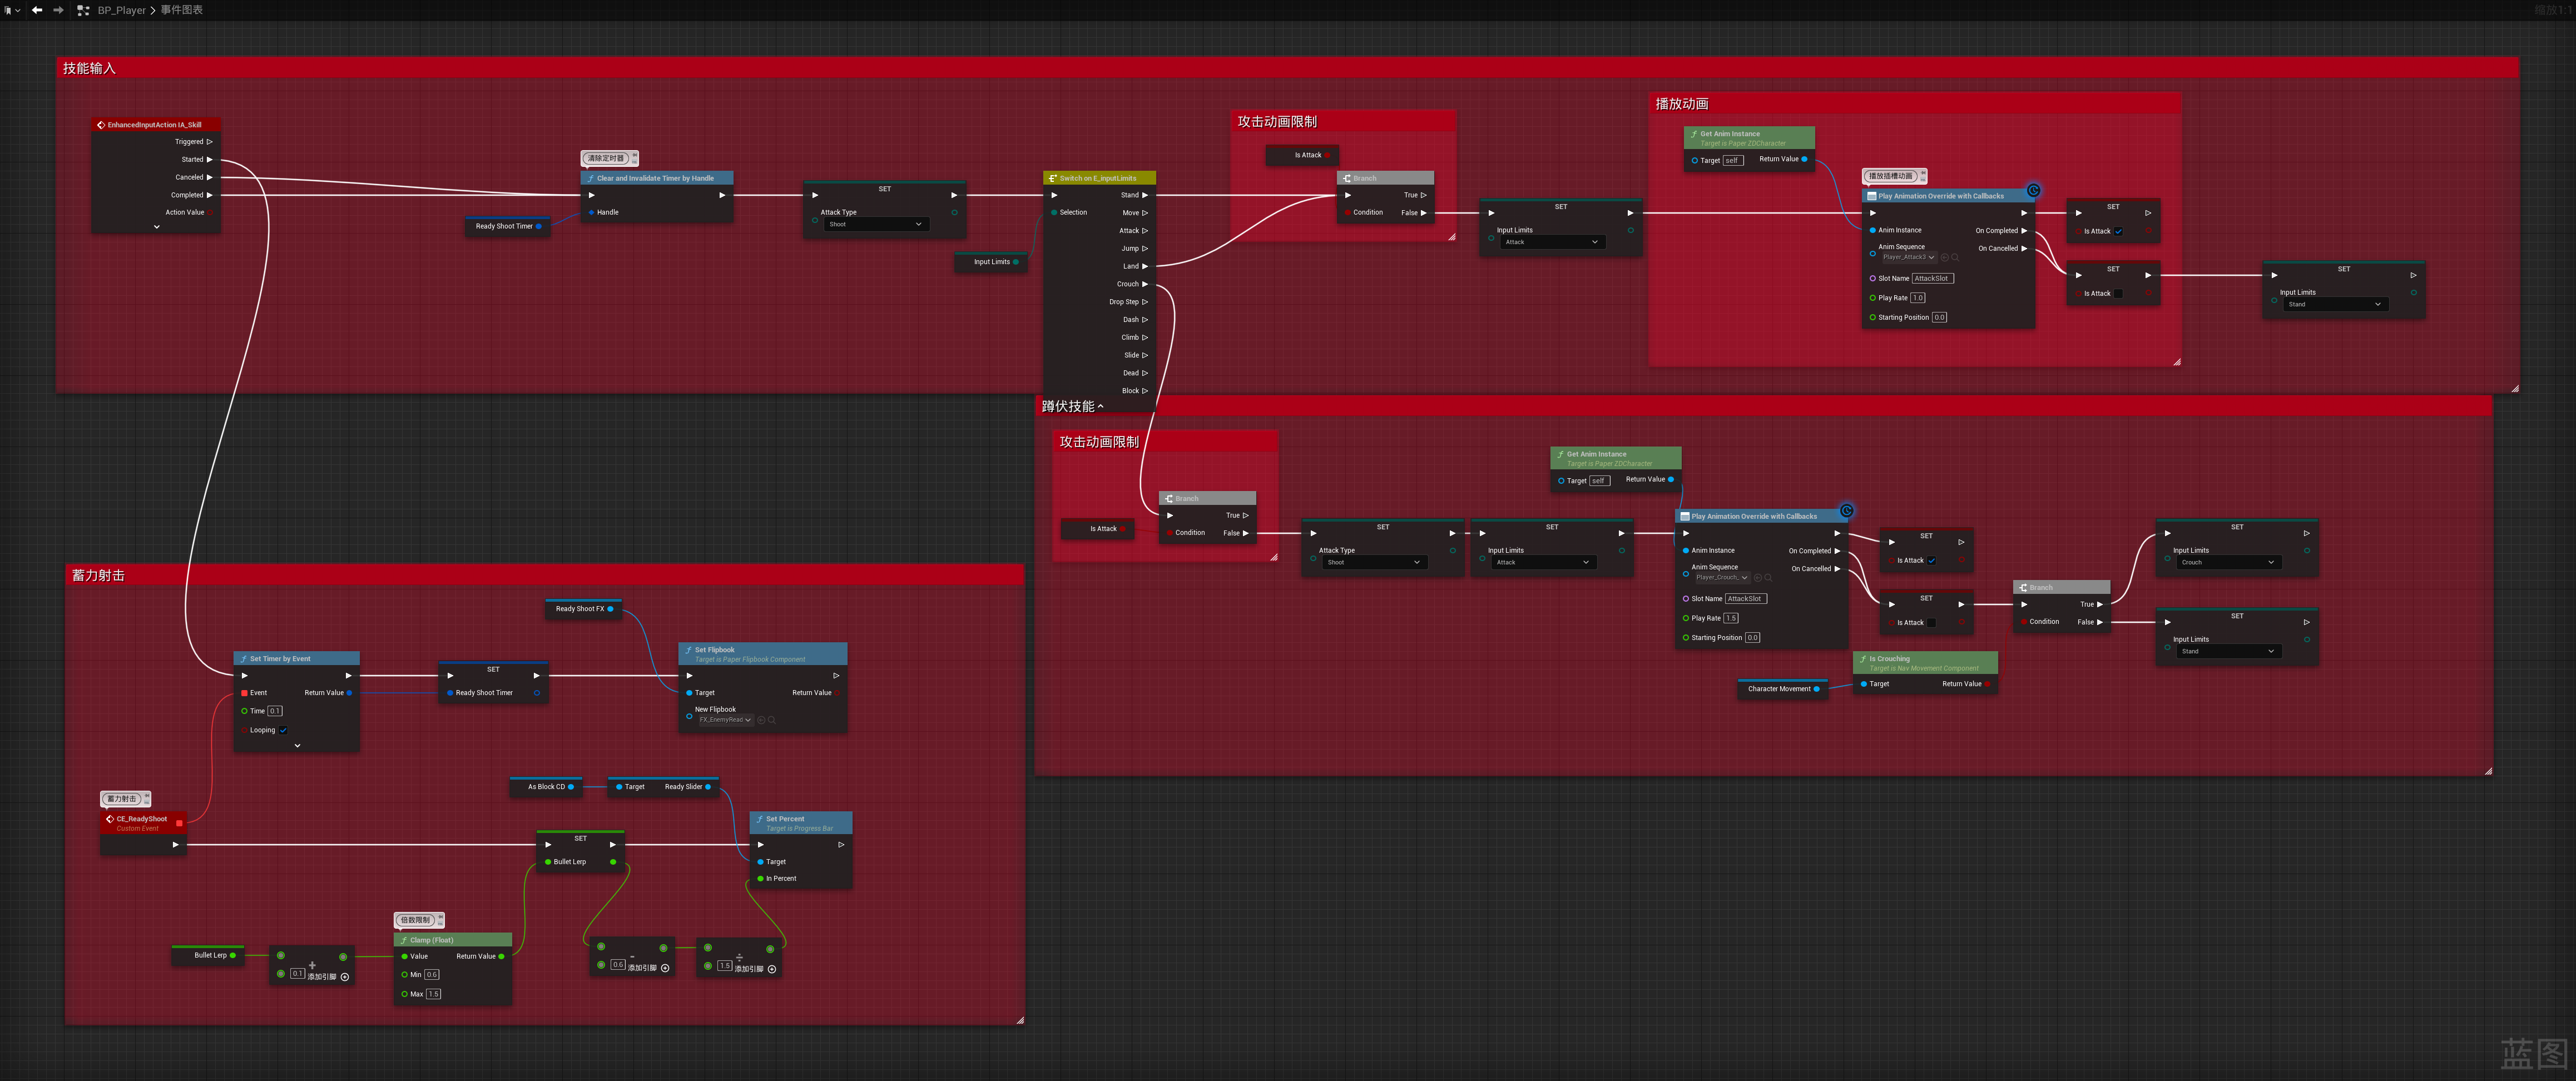Viewport: 2576px width, 1081px height.
Task: Toggle Looping checkbox on Set Timer by Event
Action: click(283, 730)
